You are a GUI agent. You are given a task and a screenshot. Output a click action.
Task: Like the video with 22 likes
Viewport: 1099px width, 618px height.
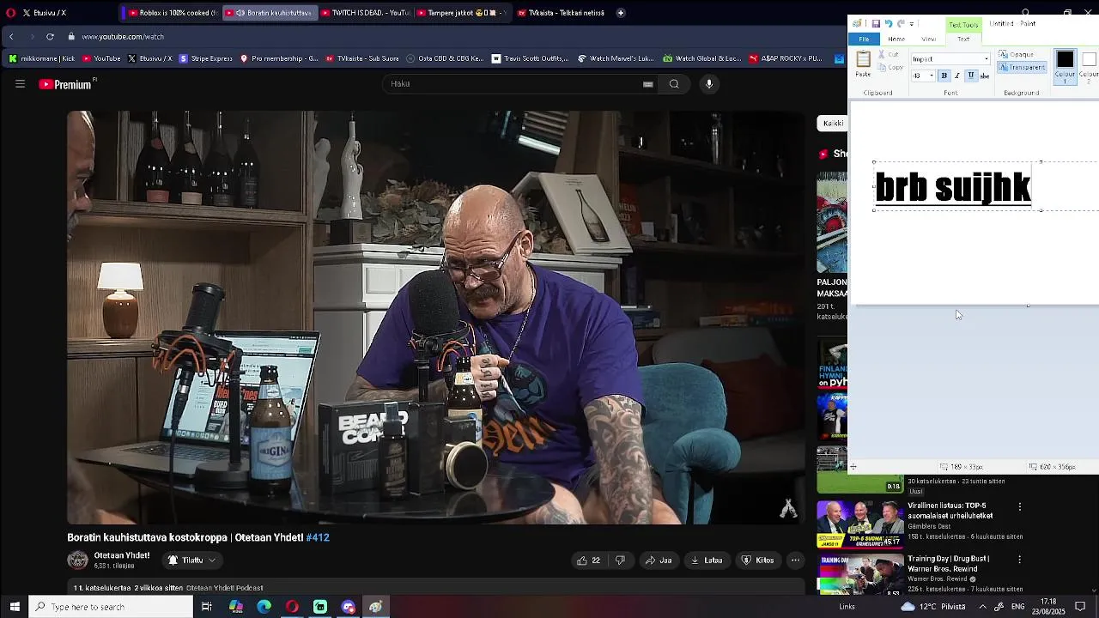pyautogui.click(x=588, y=560)
